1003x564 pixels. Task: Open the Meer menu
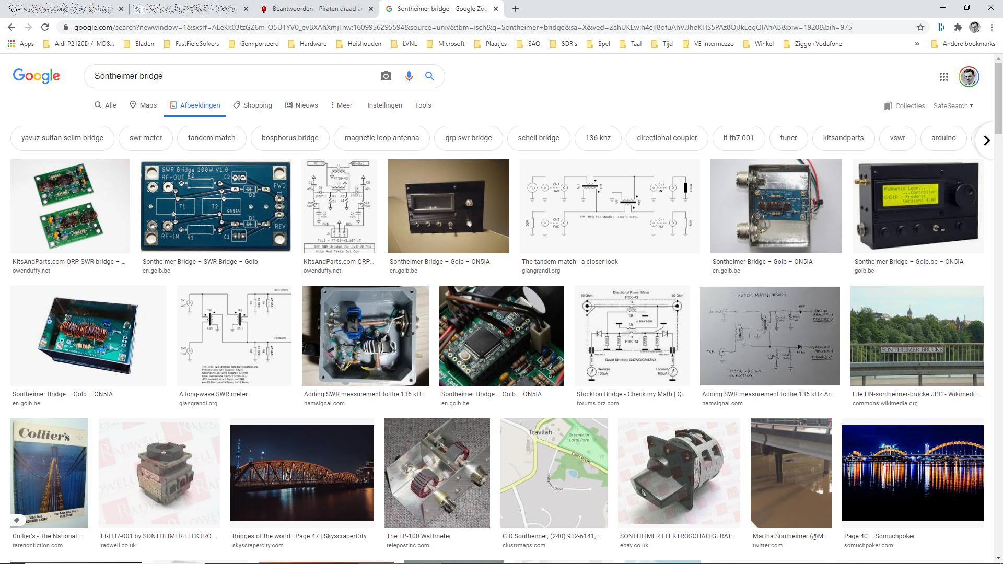point(342,105)
